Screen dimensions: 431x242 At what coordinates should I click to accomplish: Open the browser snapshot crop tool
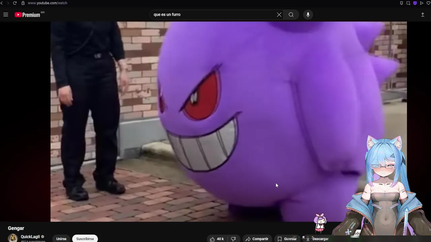[408, 3]
